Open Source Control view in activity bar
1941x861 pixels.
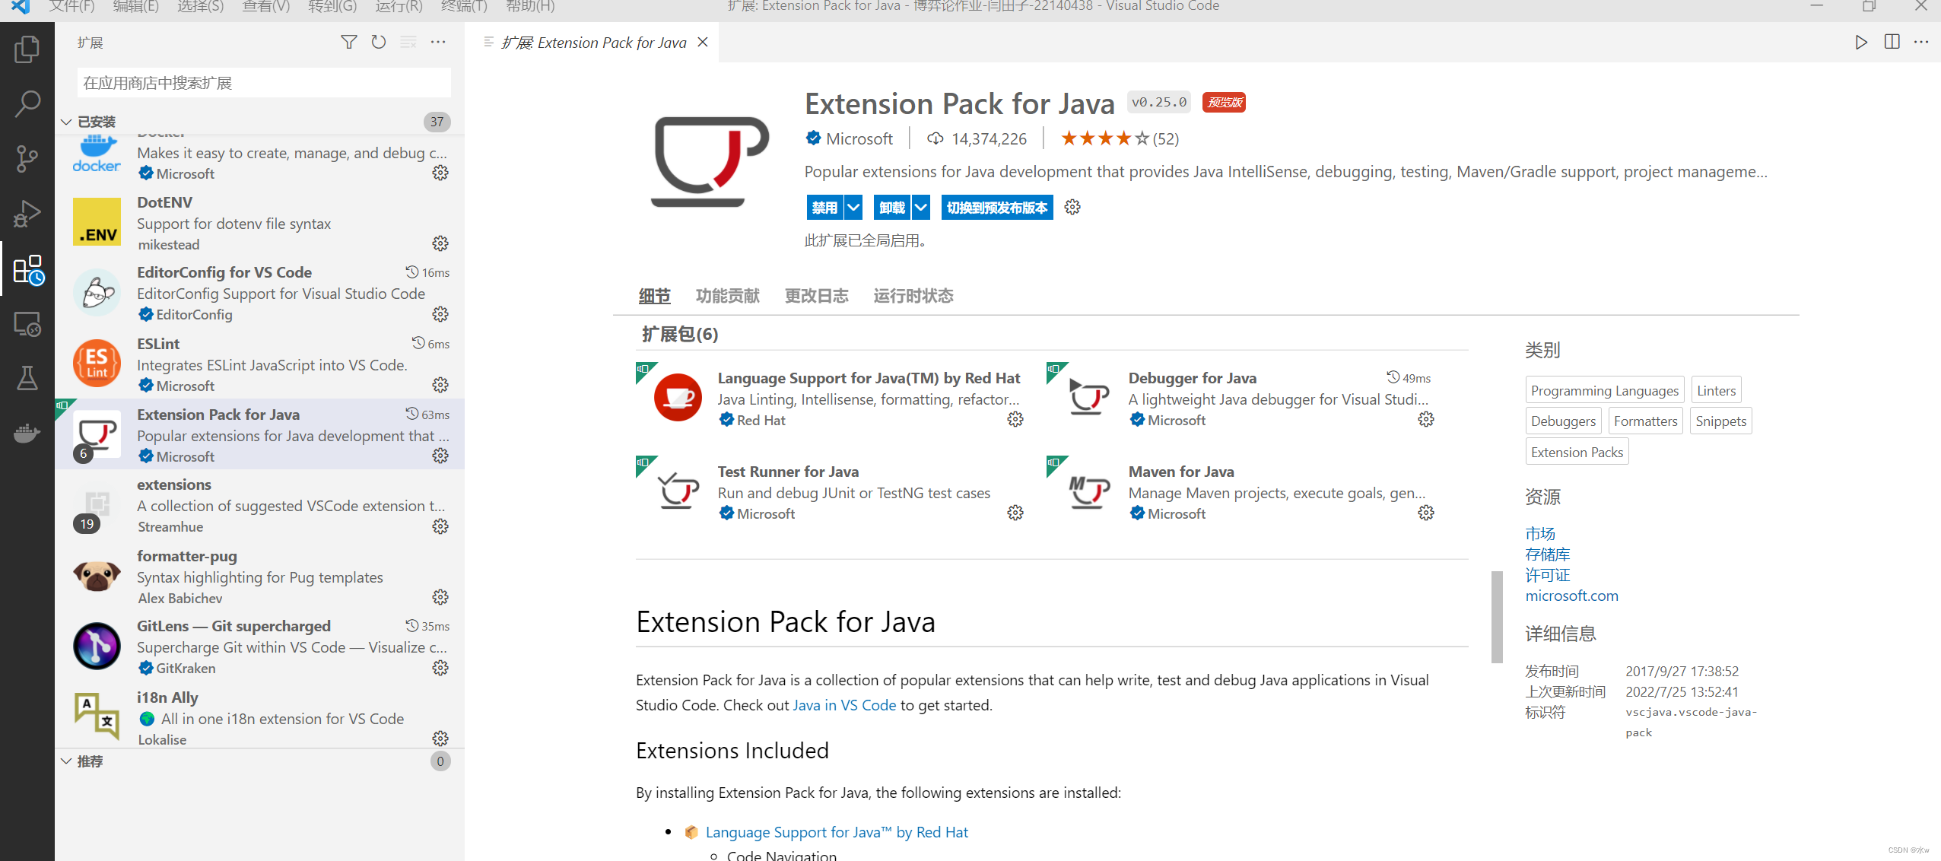[x=27, y=159]
